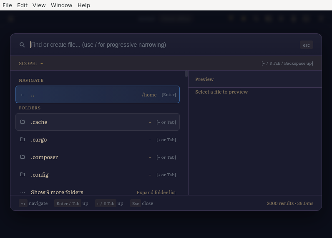
Task: Click the ↑↓ navigate key hint
Action: coord(33,203)
